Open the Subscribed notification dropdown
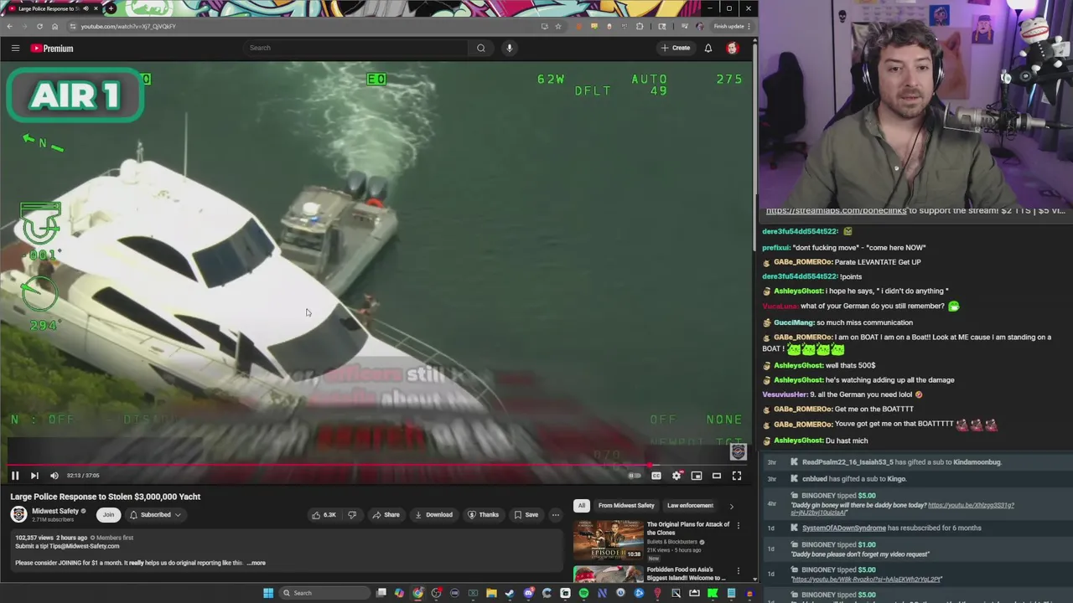 coord(155,514)
